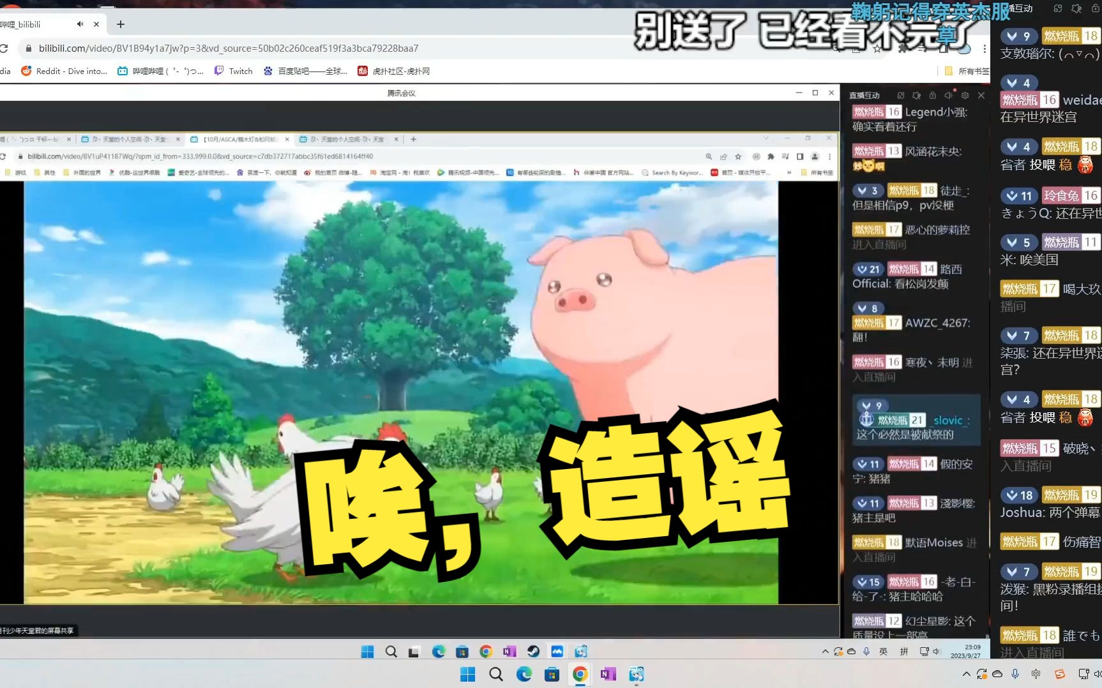Expand the bookmarks overflow chevron in shared Chrome

(789, 173)
